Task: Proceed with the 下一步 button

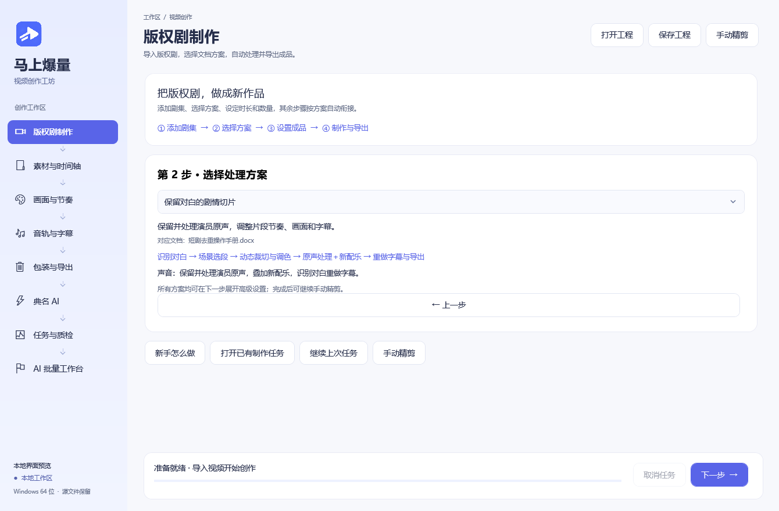Action: click(719, 474)
